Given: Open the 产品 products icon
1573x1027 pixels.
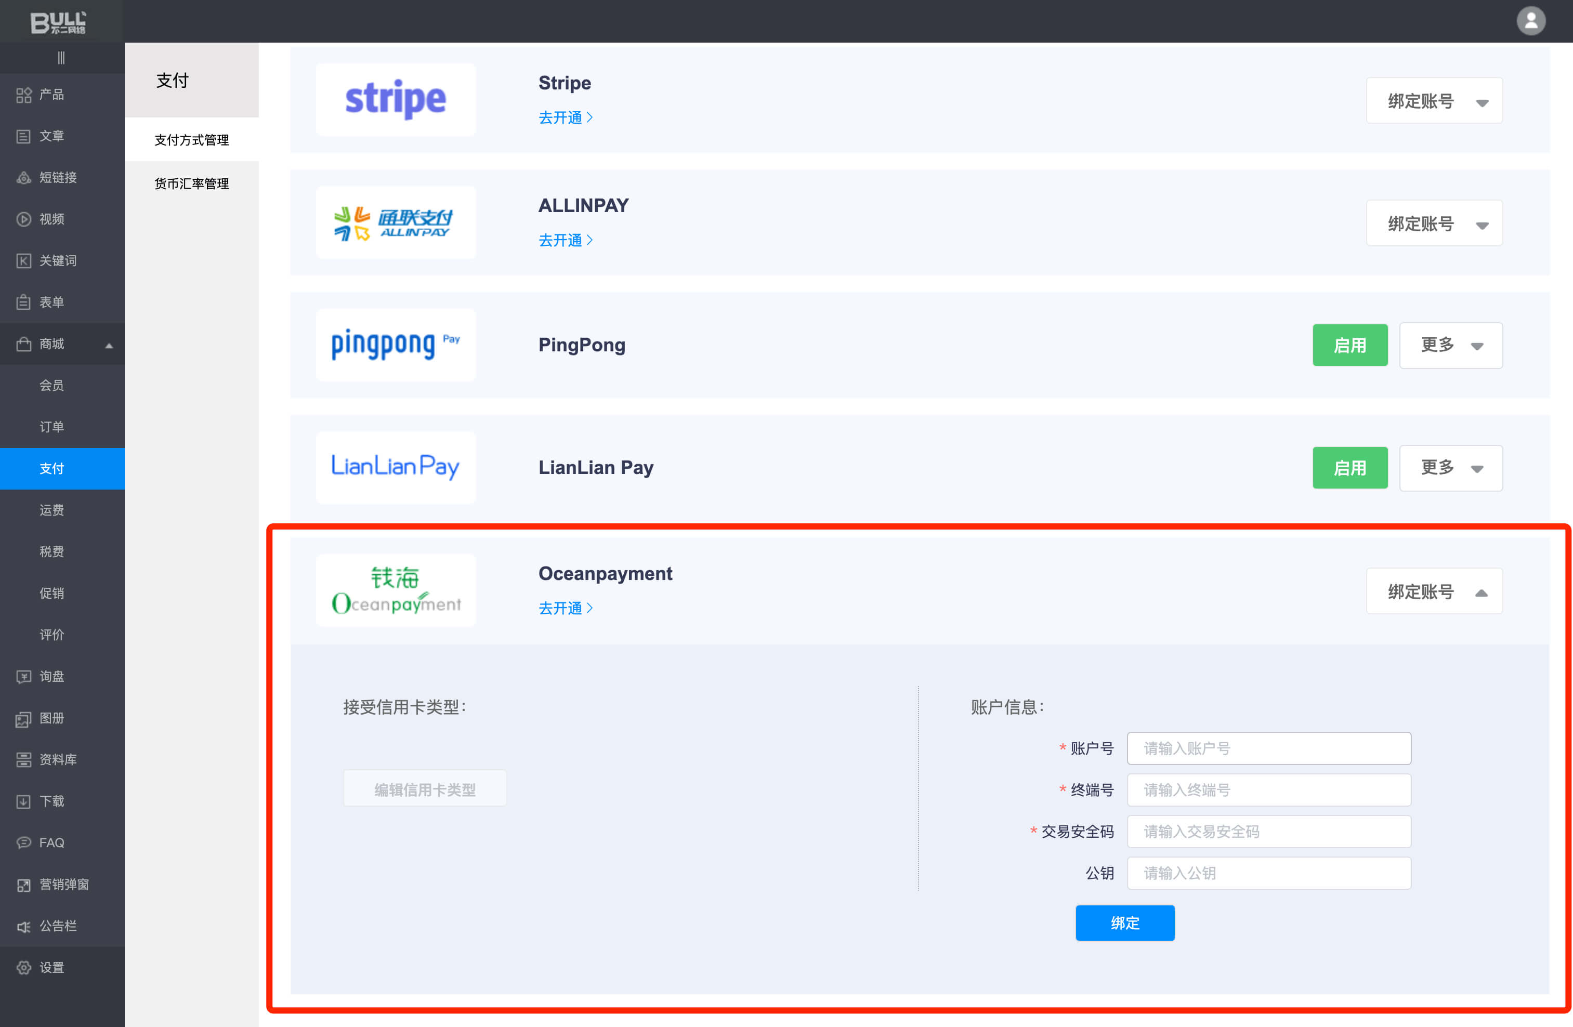Looking at the screenshot, I should point(24,95).
